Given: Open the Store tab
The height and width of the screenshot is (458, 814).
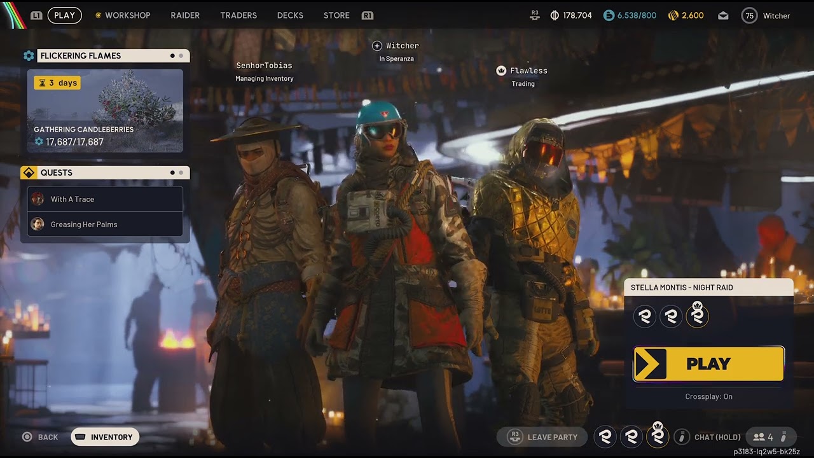Looking at the screenshot, I should point(336,15).
